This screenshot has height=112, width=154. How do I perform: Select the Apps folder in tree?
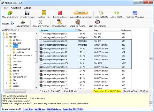15,46
